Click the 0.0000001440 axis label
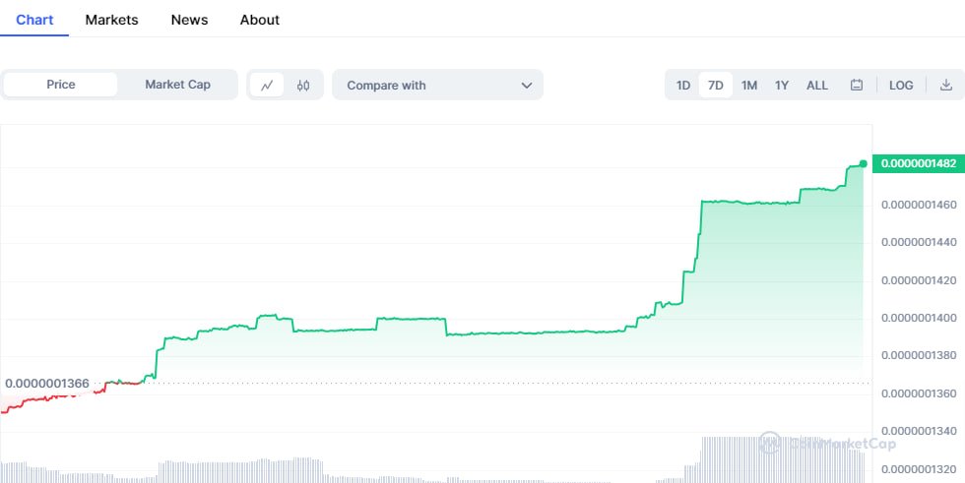Viewport: 965px width, 483px height. pyautogui.click(x=919, y=242)
